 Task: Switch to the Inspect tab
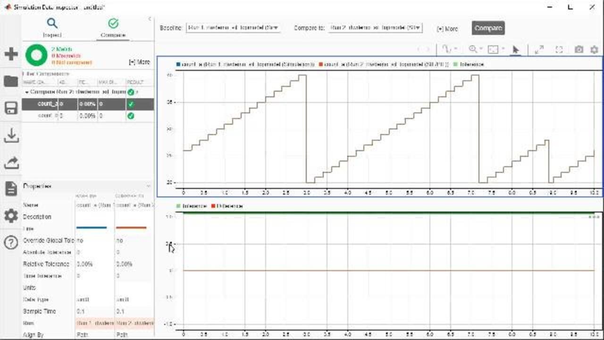tap(52, 27)
